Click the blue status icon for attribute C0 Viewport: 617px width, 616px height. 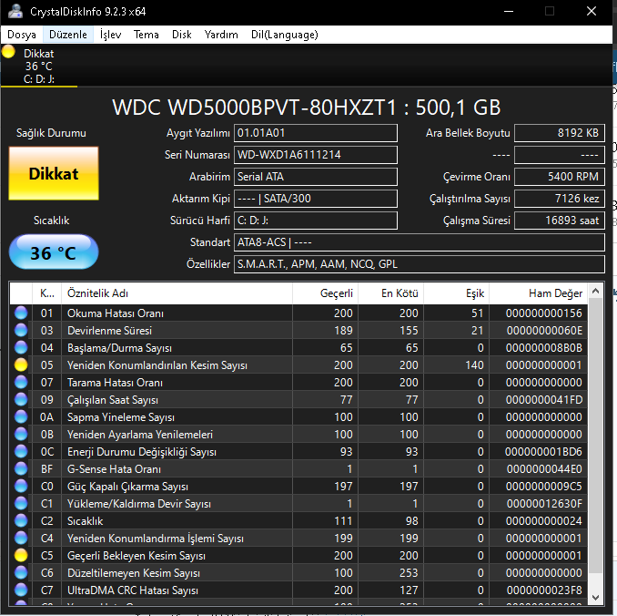tap(21, 487)
